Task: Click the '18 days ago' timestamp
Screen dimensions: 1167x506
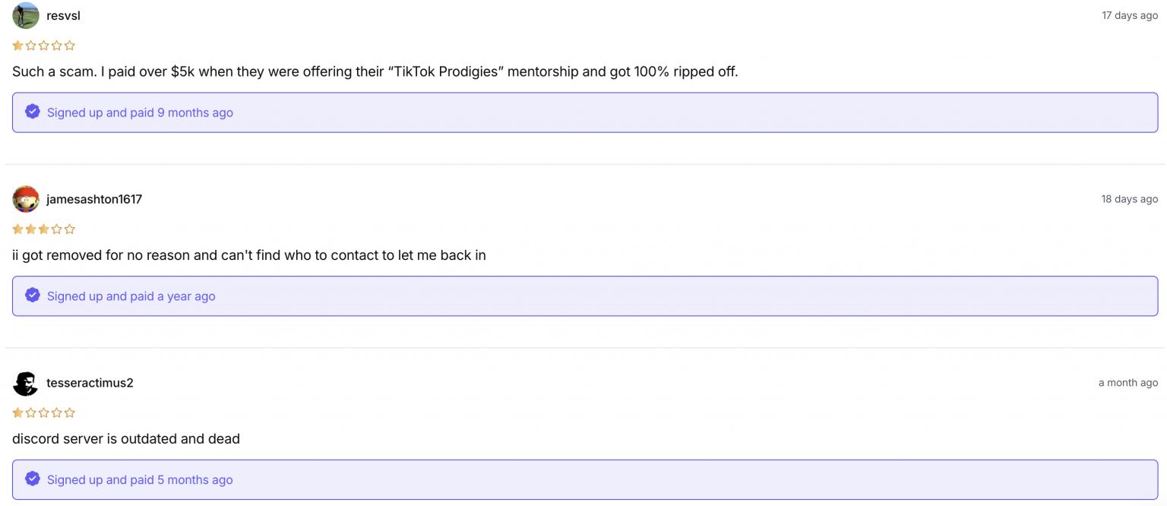Action: [1130, 199]
